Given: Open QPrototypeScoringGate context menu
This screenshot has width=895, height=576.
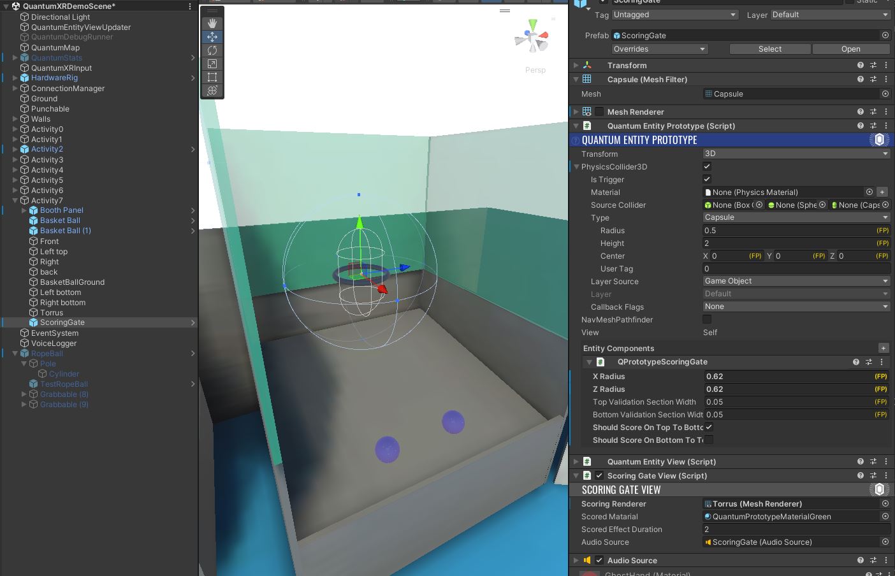Looking at the screenshot, I should coord(882,361).
